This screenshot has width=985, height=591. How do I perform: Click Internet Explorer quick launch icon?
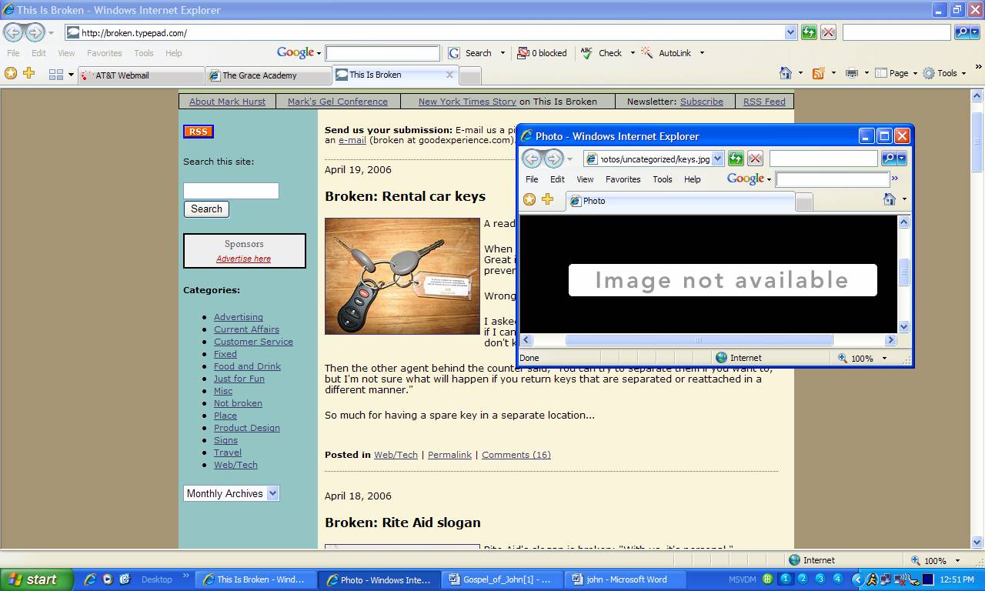(90, 579)
